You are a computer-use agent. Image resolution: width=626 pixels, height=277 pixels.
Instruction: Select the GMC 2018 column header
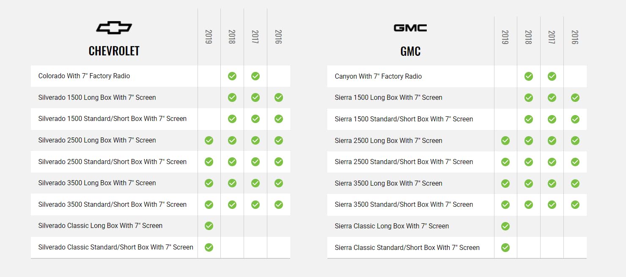click(x=528, y=37)
